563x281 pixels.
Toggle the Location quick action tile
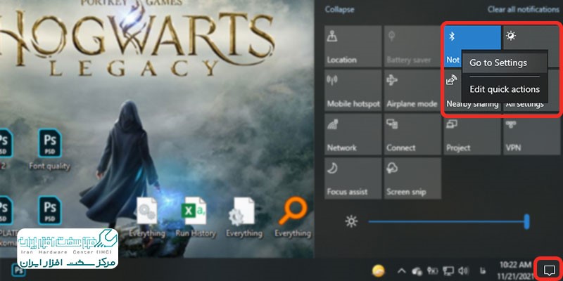click(353, 46)
